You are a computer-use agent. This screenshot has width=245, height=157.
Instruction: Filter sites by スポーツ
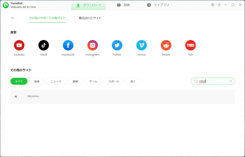pyautogui.click(x=114, y=81)
